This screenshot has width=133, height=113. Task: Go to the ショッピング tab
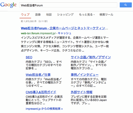pyautogui.click(x=65, y=15)
